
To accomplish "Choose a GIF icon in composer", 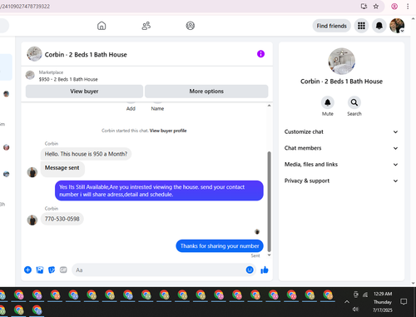I will pyautogui.click(x=63, y=270).
